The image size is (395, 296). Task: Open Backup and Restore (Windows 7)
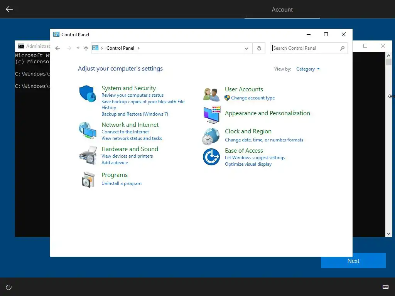click(x=135, y=114)
